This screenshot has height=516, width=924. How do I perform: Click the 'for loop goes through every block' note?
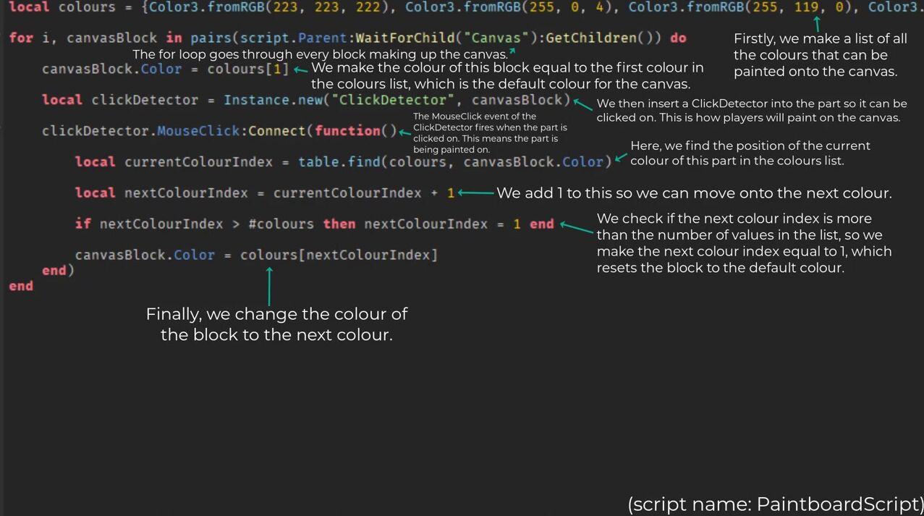click(x=320, y=54)
